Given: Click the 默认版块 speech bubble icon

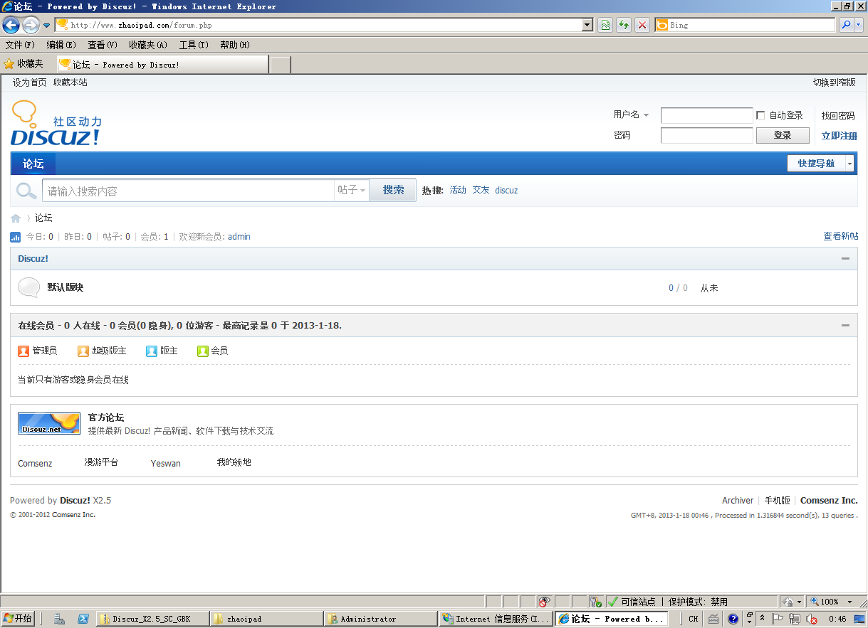Looking at the screenshot, I should click(x=28, y=287).
